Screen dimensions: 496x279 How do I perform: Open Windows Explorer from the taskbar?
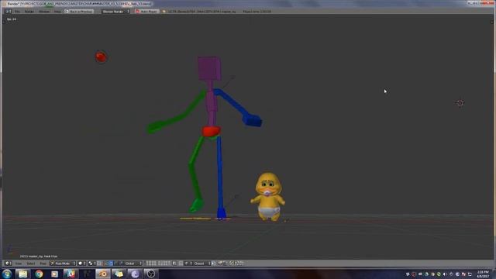pyautogui.click(x=22, y=274)
